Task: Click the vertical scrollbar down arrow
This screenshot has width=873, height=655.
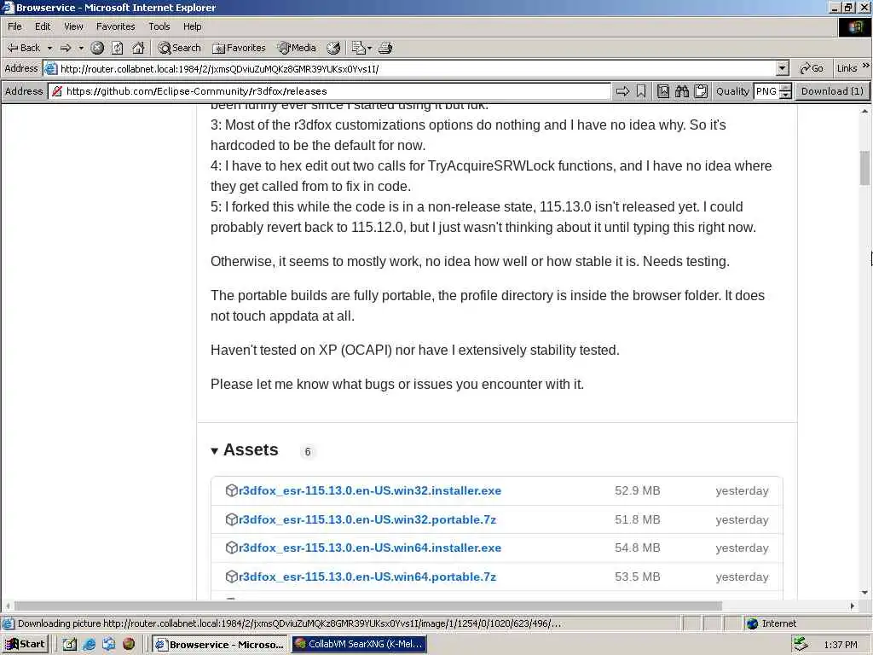Action: pyautogui.click(x=864, y=593)
